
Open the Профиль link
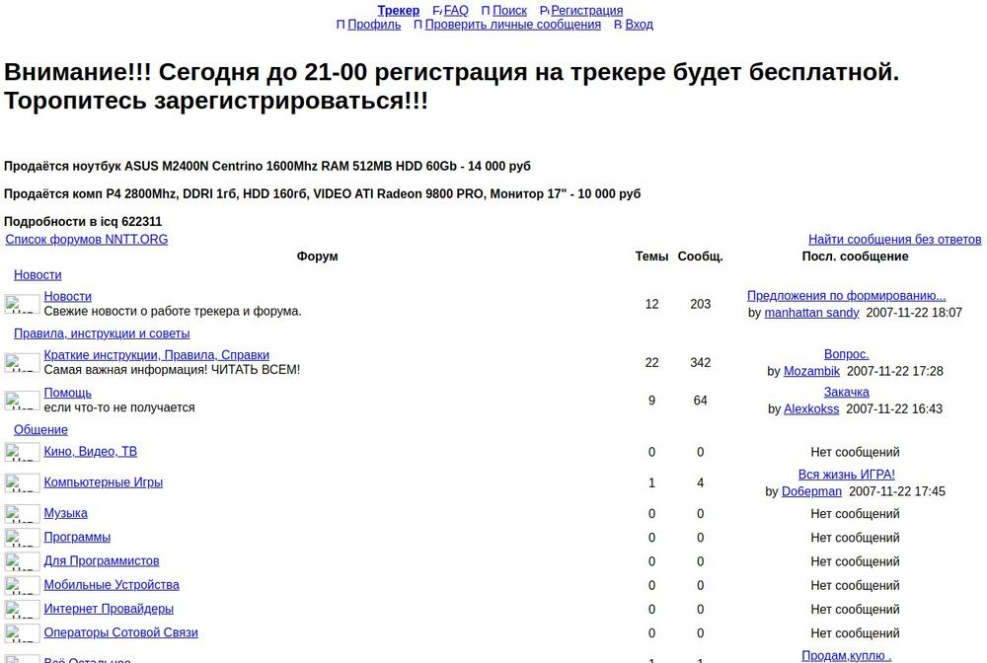(374, 25)
